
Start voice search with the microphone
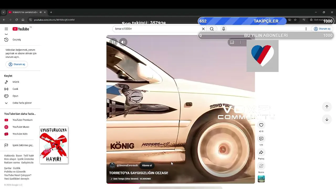click(x=224, y=29)
